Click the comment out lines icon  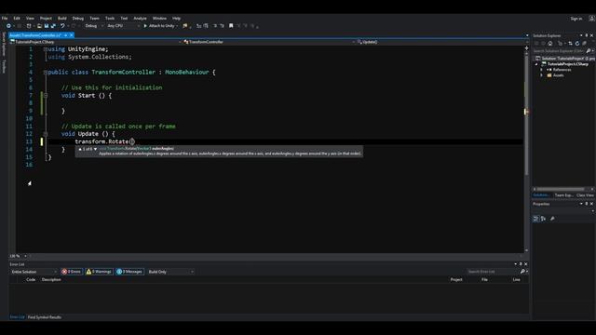click(x=215, y=26)
